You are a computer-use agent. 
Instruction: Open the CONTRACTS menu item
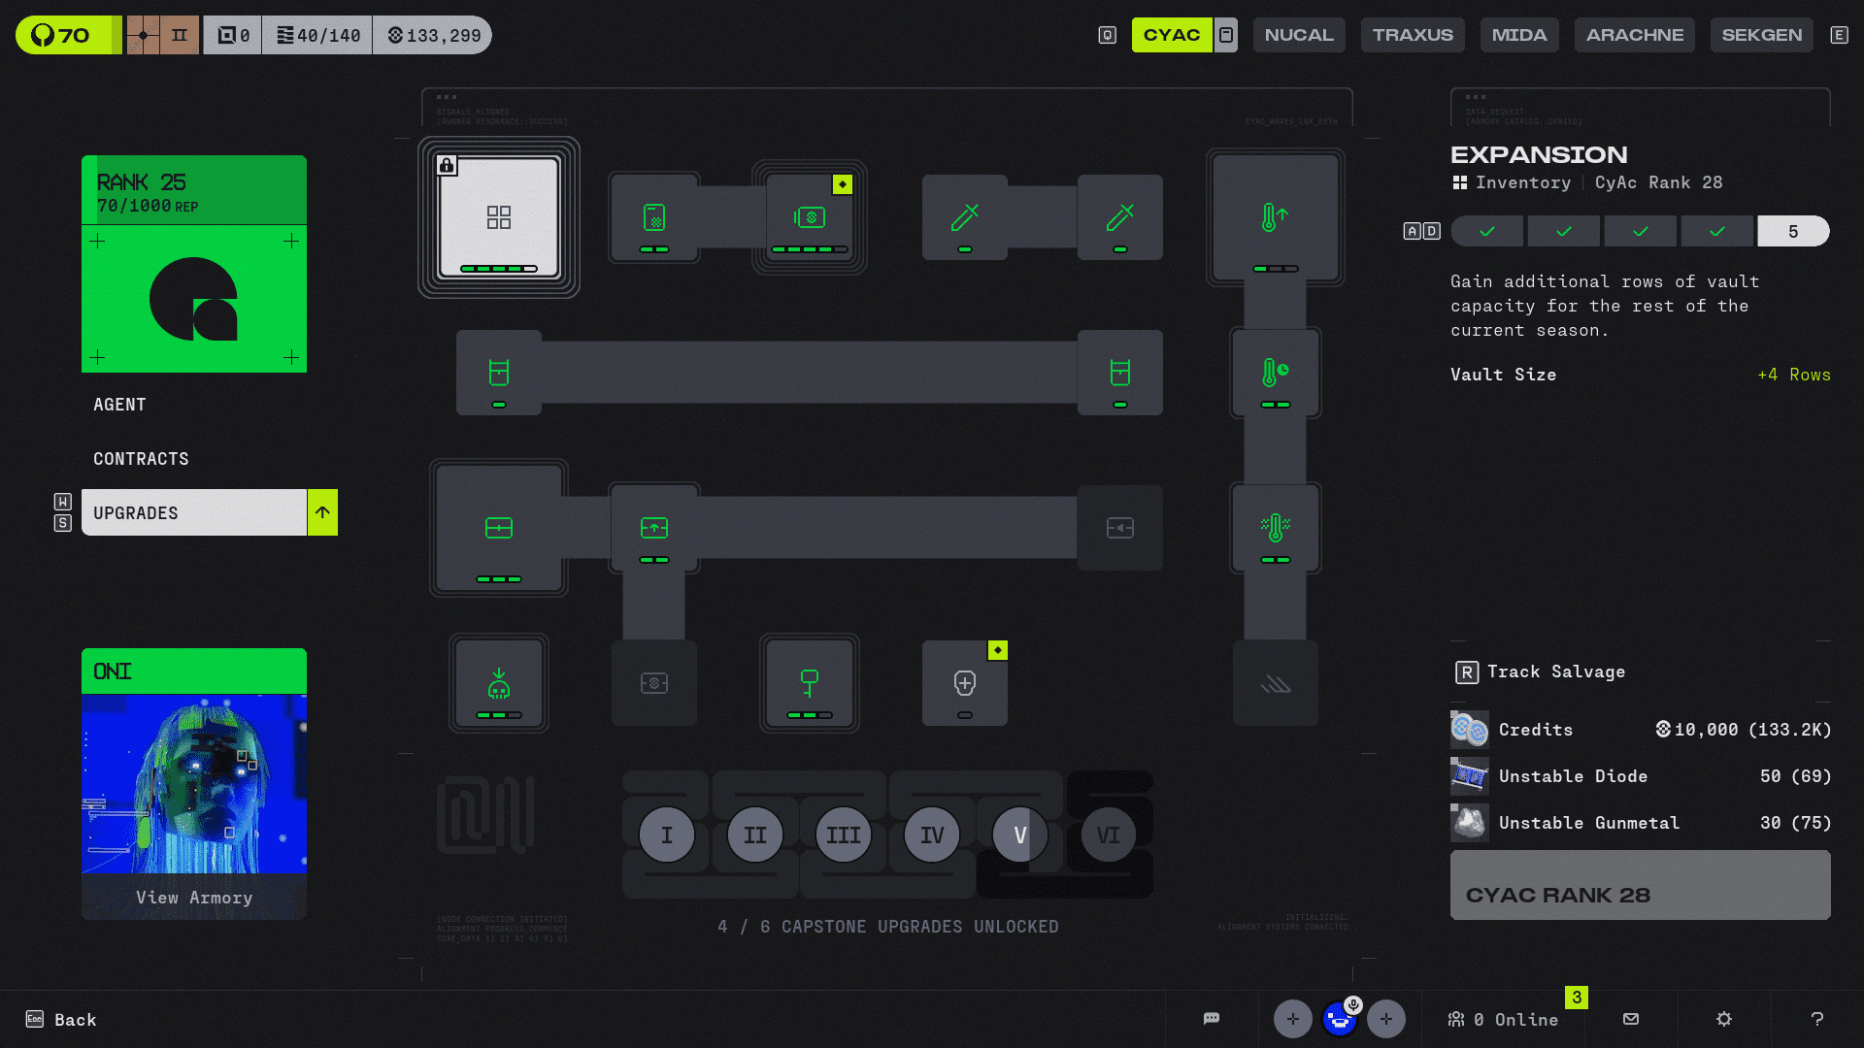pos(141,459)
